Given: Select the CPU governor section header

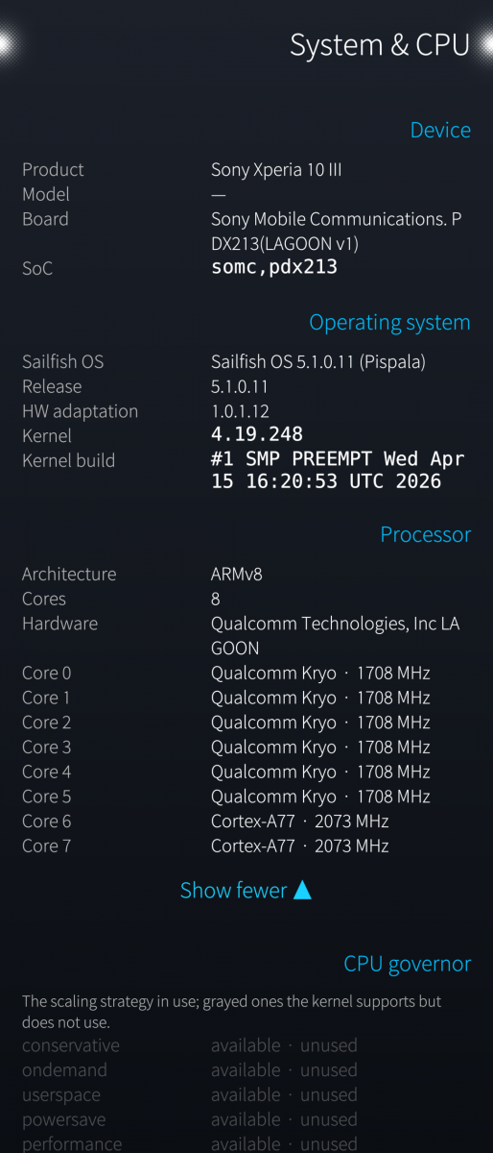Looking at the screenshot, I should [408, 964].
